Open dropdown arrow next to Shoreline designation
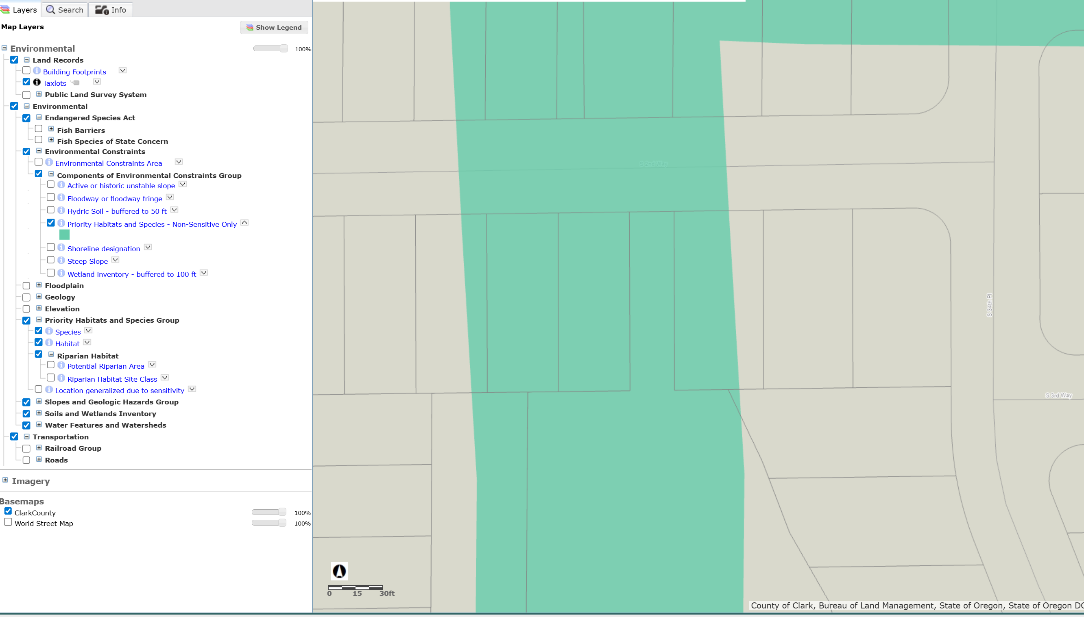The width and height of the screenshot is (1084, 617). (148, 248)
